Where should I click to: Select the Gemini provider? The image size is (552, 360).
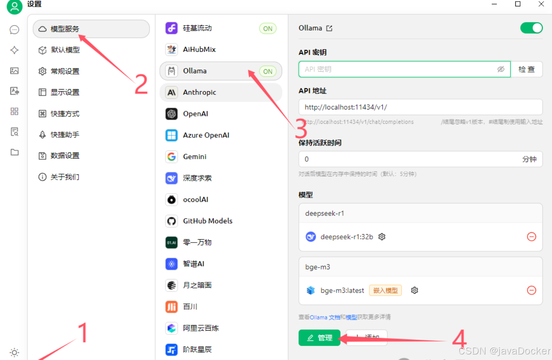click(221, 157)
